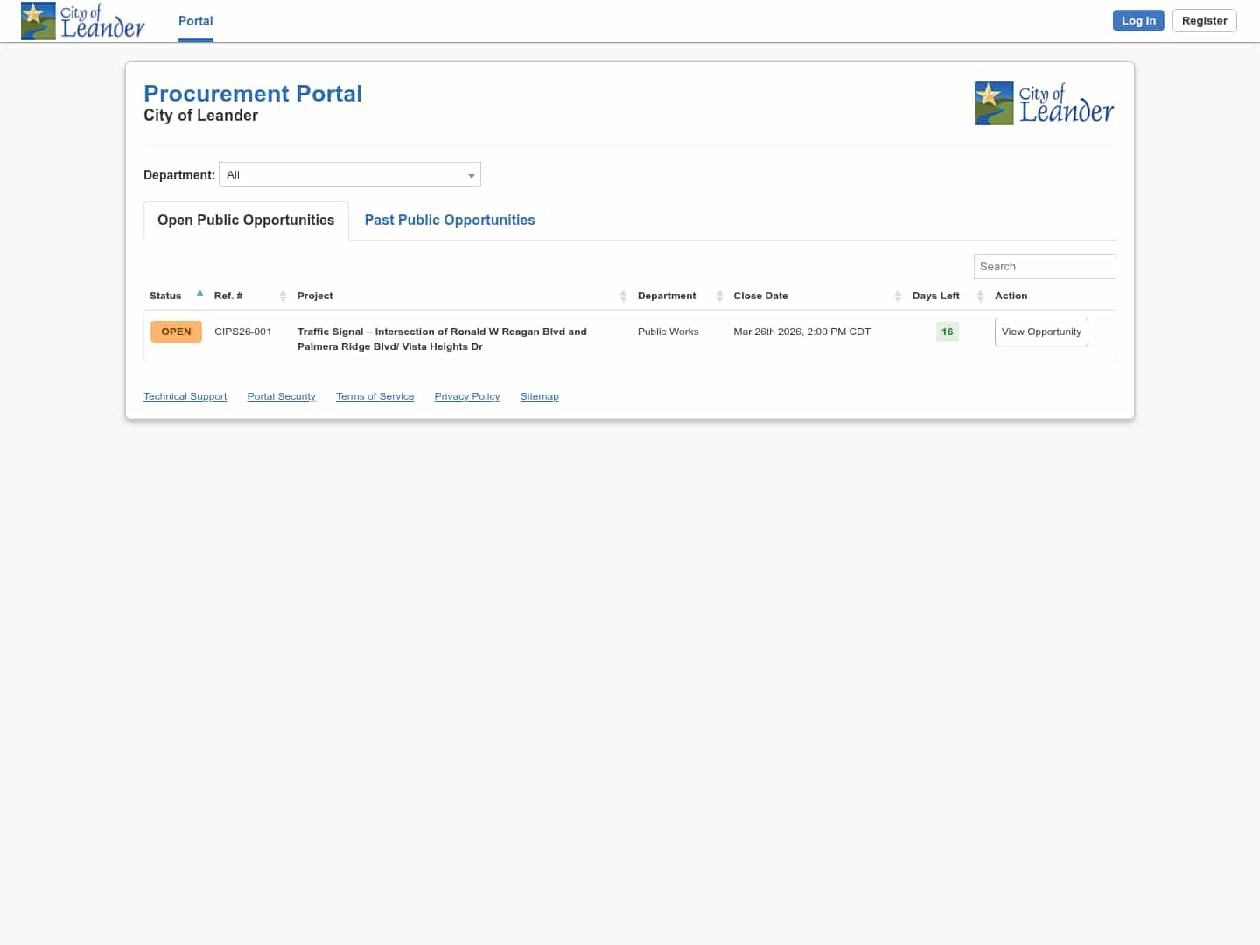
Task: Click inside the Search field
Action: pyautogui.click(x=1044, y=266)
